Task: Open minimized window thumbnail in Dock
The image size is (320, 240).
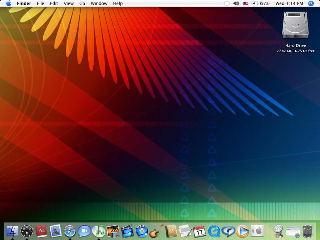Action: pyautogui.click(x=293, y=232)
